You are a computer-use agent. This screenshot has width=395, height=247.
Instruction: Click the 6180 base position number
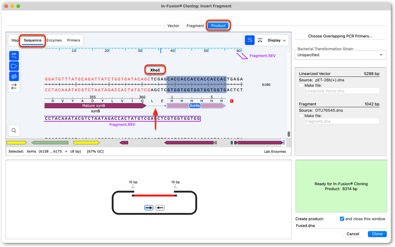click(266, 85)
